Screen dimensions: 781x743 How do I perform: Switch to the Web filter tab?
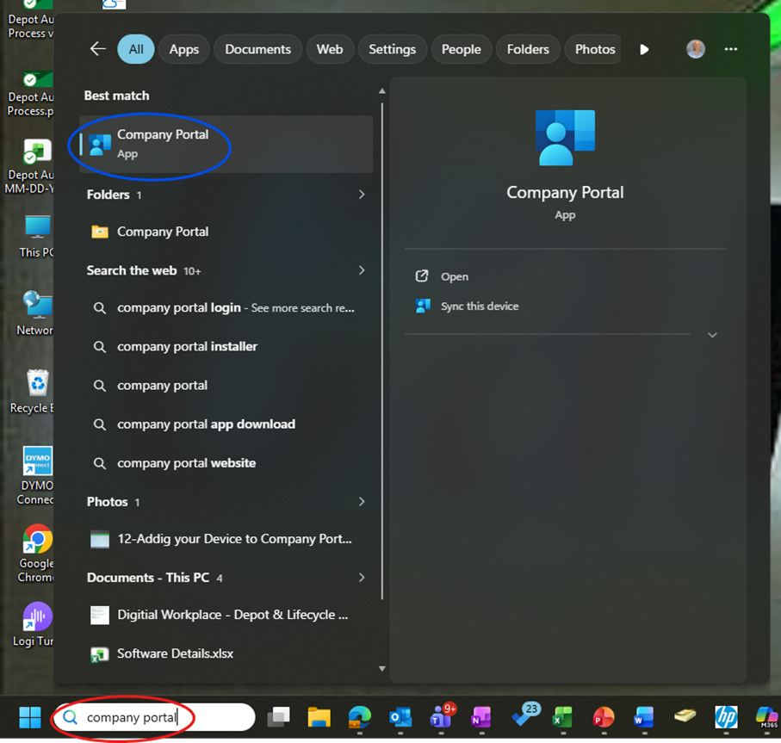329,49
